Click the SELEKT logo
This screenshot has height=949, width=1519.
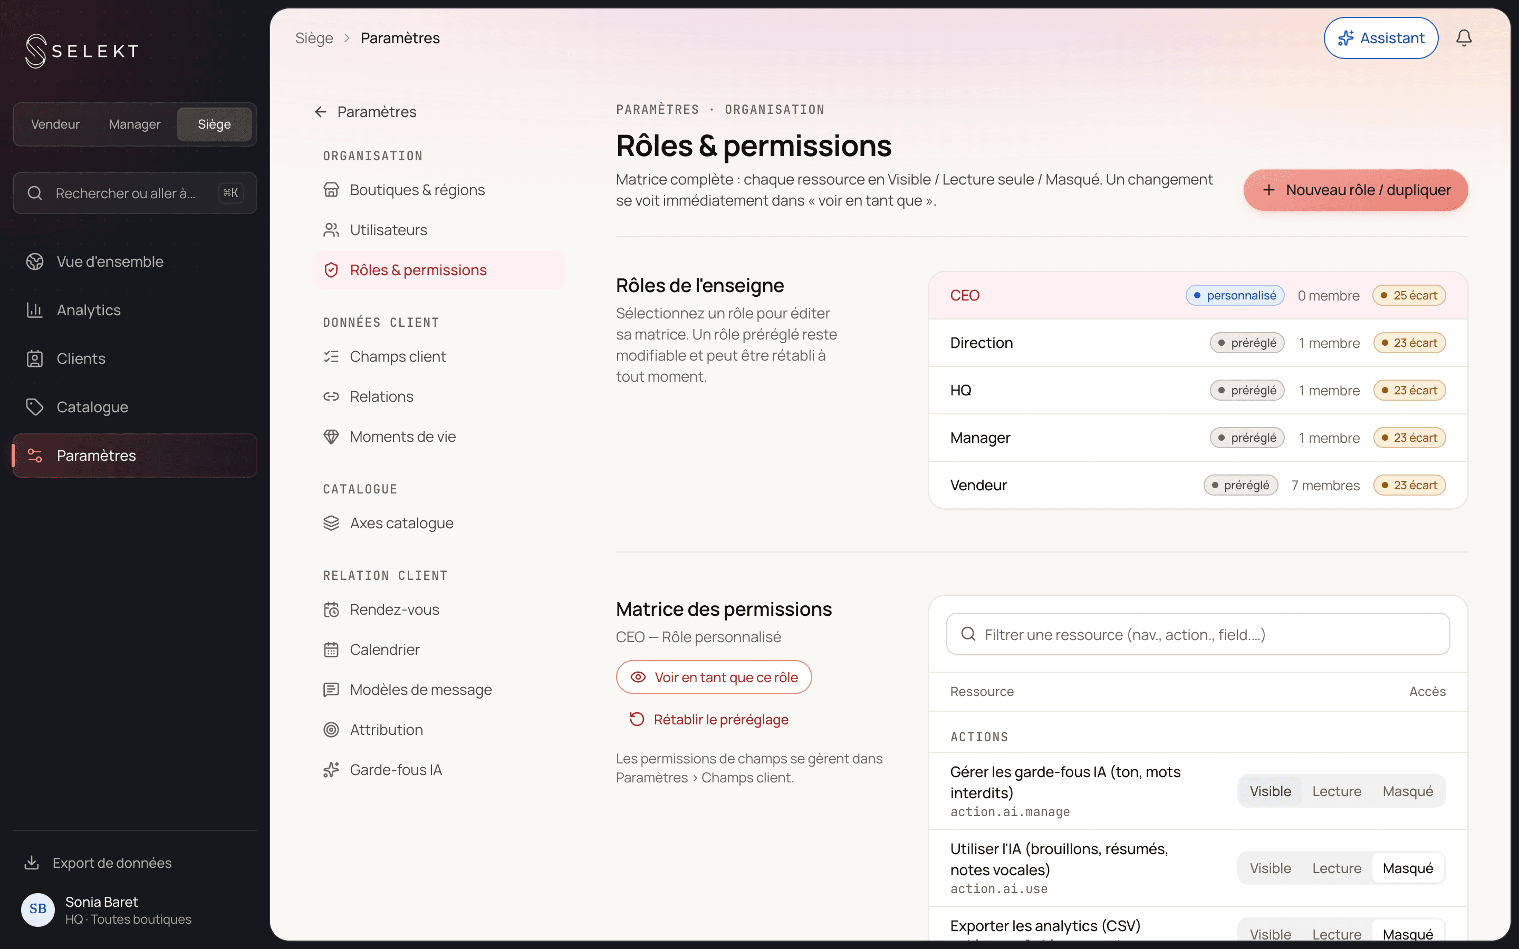click(82, 51)
